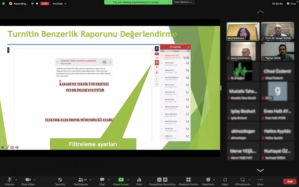Select Asım KADIOGLU video thumbnail
299x187 pixels.
coord(243,51)
